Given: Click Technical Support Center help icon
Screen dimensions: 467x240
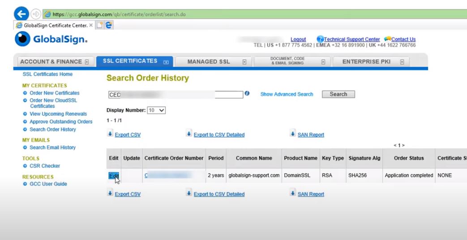Looking at the screenshot, I should [320, 39].
